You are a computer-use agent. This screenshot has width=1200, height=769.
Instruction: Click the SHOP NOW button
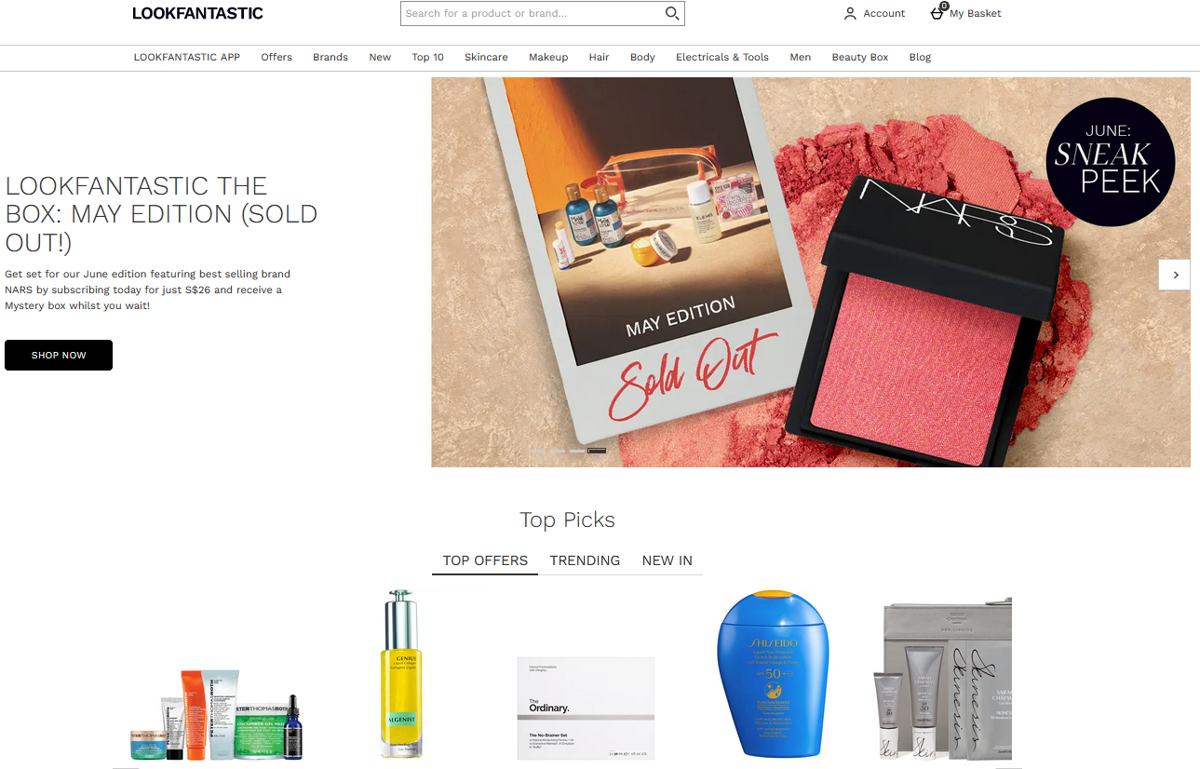(x=59, y=356)
